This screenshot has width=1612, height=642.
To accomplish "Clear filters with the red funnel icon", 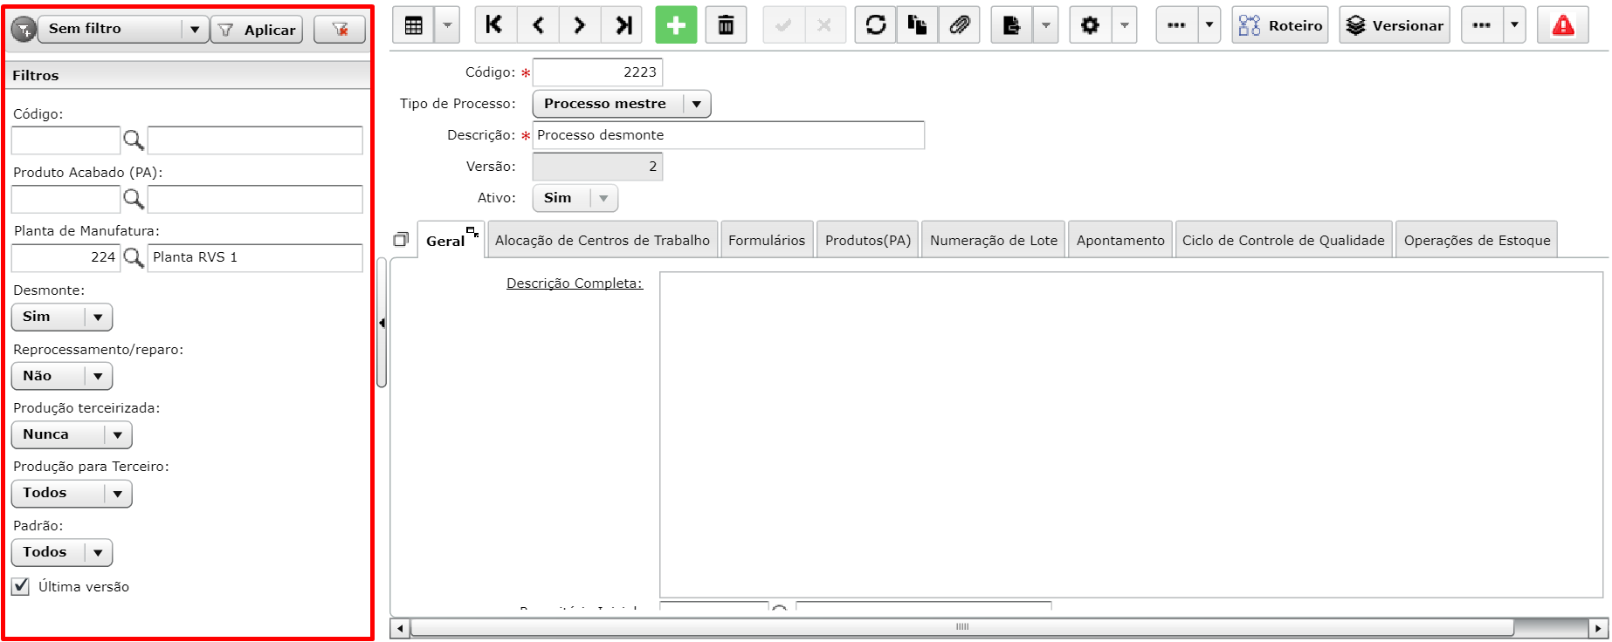I will pyautogui.click(x=340, y=30).
